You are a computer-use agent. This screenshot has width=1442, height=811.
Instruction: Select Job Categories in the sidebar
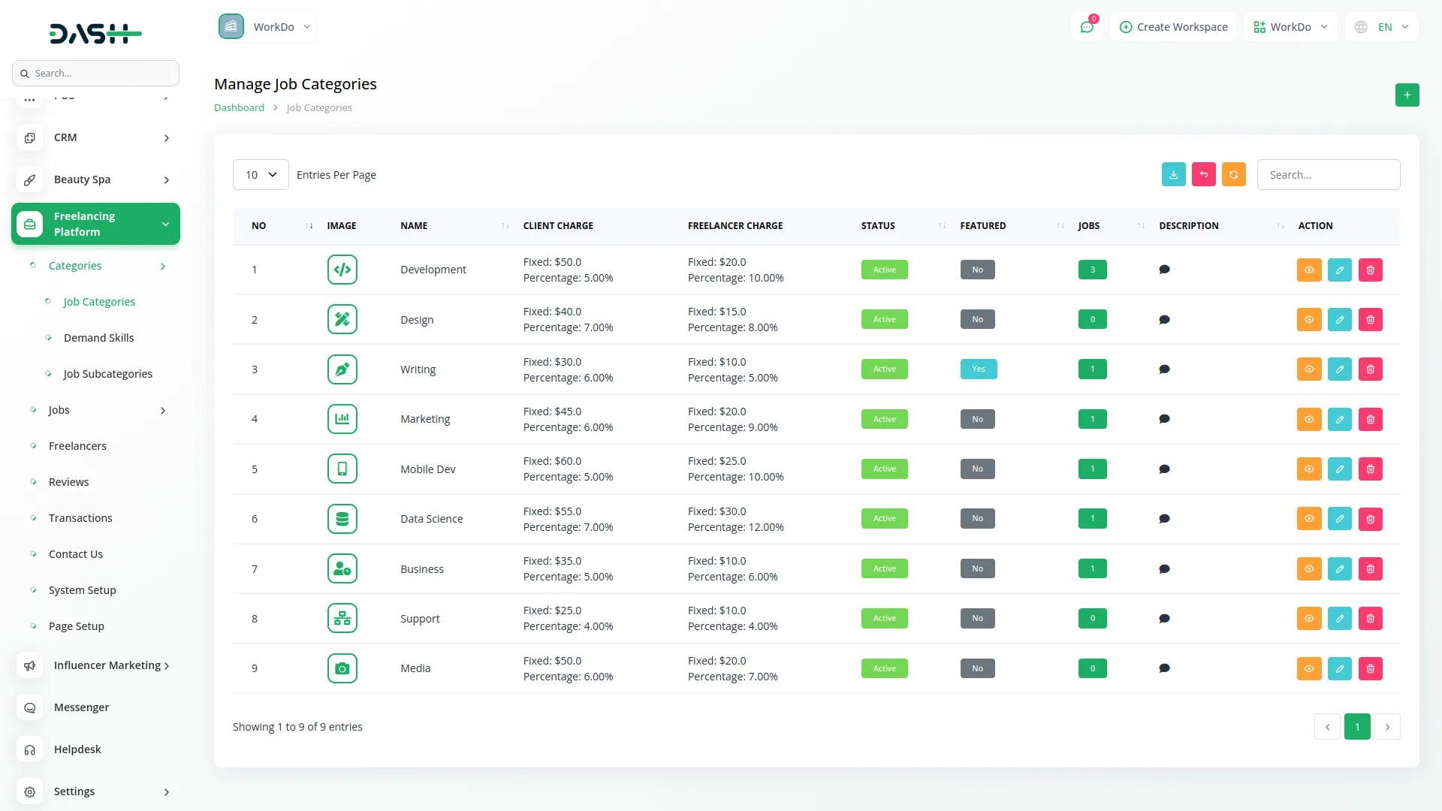99,301
